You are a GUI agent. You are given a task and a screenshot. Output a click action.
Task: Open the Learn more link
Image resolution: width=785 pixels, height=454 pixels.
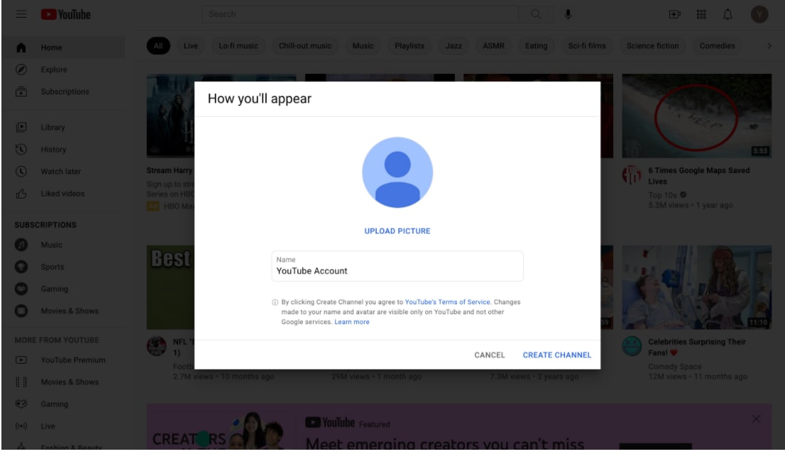coord(351,322)
